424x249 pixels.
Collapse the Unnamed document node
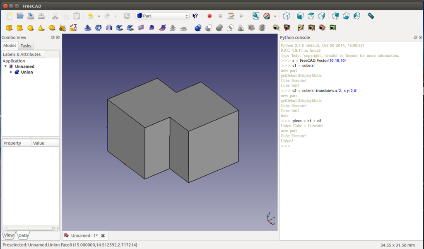[5, 66]
